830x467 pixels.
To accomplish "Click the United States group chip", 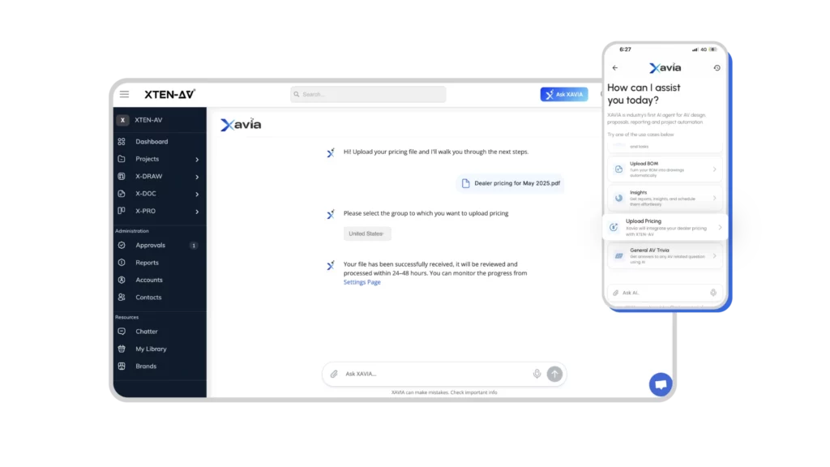I will (367, 233).
